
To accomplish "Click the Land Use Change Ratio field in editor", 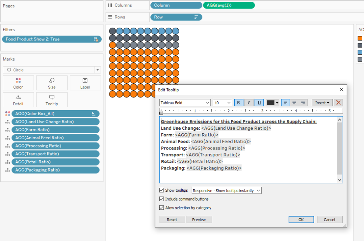I will (236, 128).
